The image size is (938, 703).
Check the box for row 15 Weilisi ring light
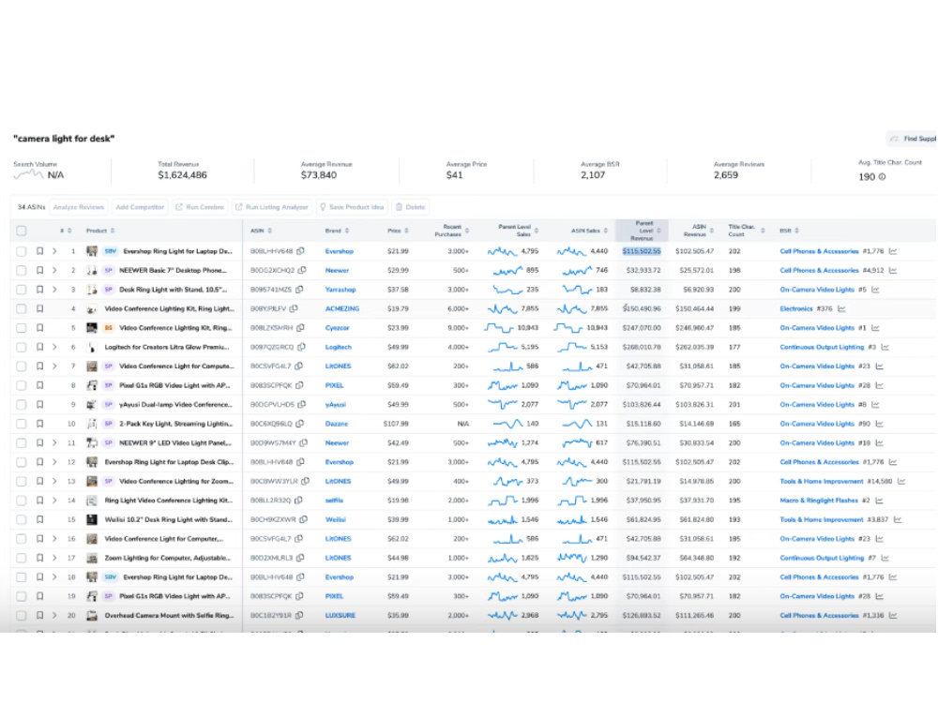[x=22, y=519]
